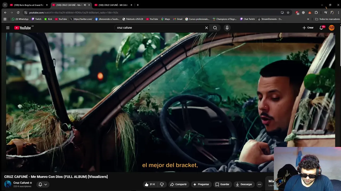Screen dimensions: 341x191
Task: Open the Cruz Cafuné channel avatar
Action: tap(8, 184)
